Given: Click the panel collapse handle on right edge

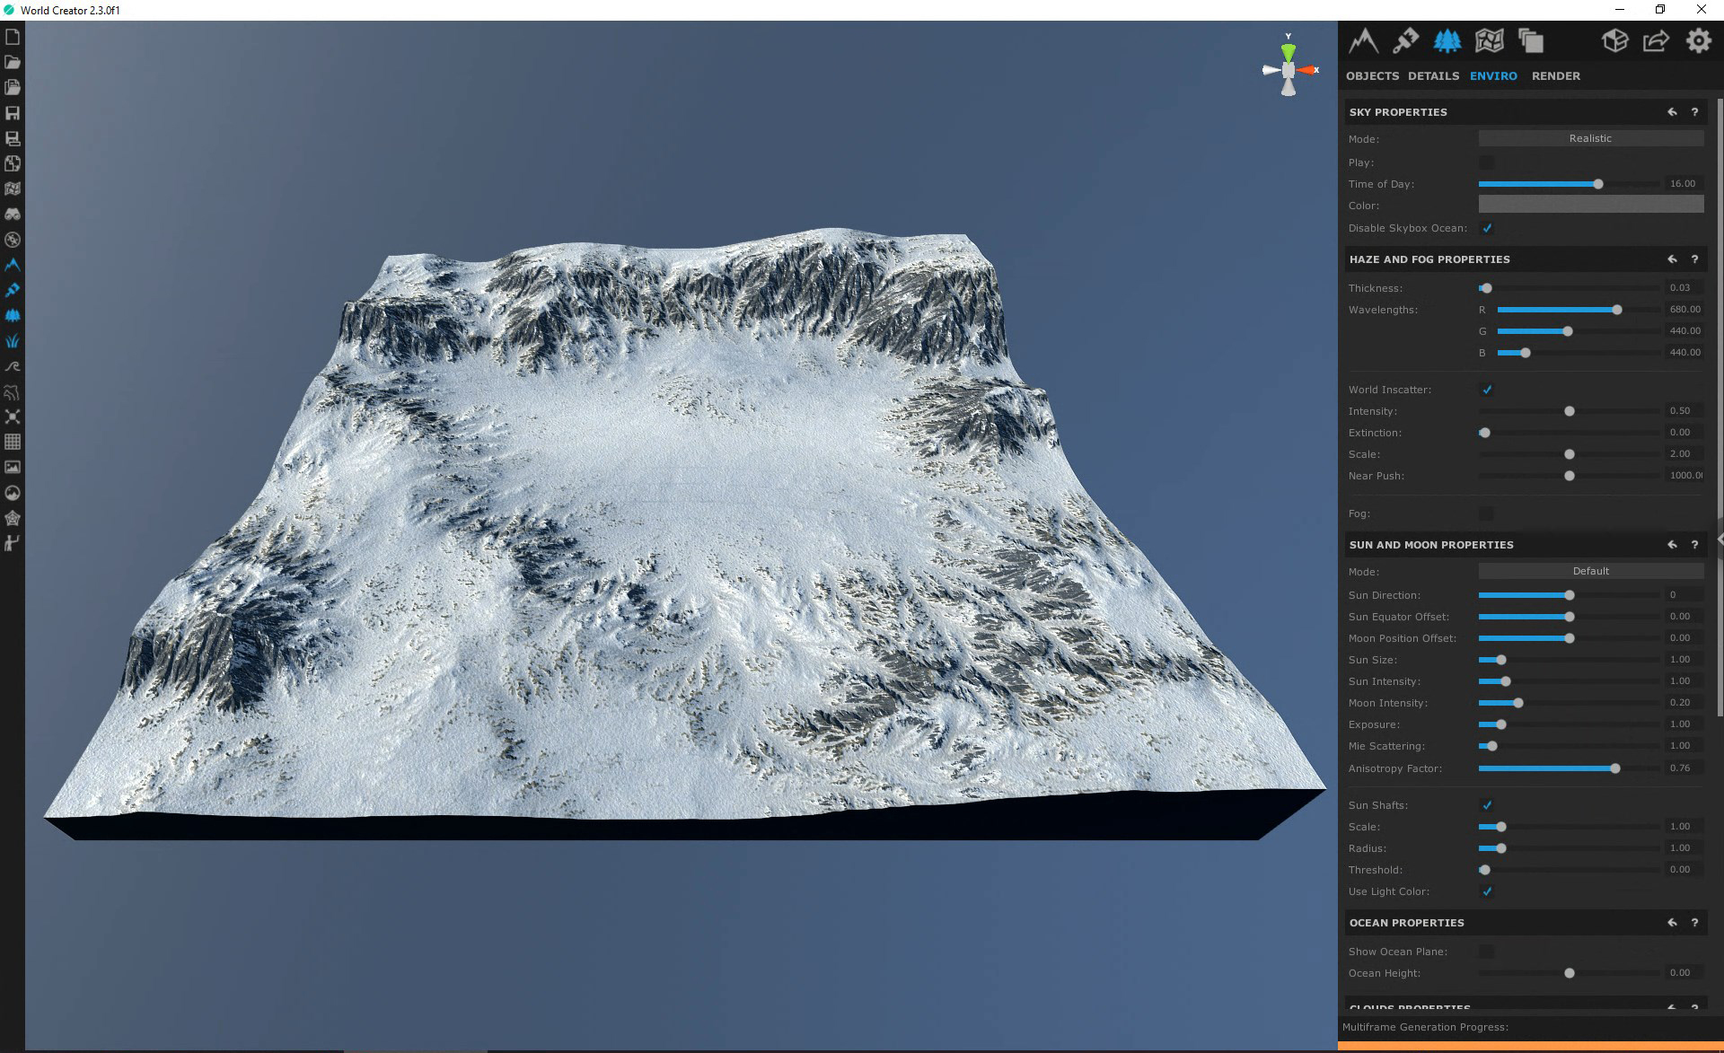Looking at the screenshot, I should pos(1720,540).
